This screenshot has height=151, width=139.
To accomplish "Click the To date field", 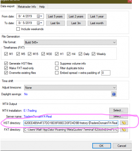I will pos(30,23).
